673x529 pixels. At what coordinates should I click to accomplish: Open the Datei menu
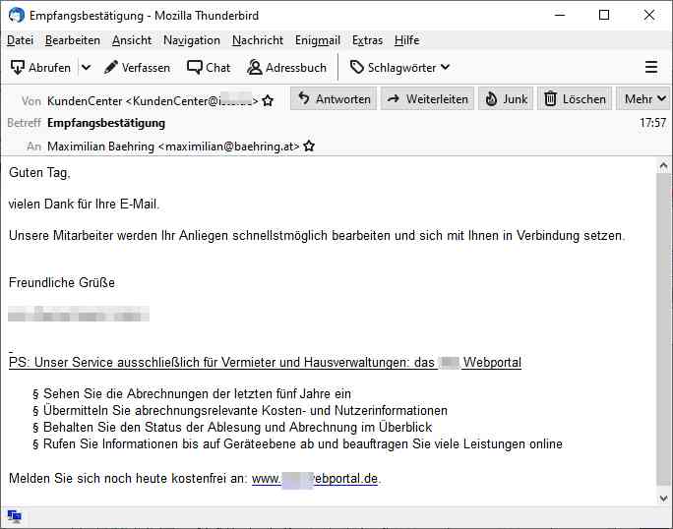tap(20, 40)
